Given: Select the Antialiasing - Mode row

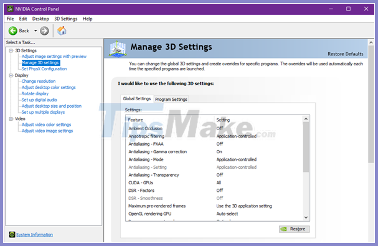Looking at the screenshot, I should point(214,159).
